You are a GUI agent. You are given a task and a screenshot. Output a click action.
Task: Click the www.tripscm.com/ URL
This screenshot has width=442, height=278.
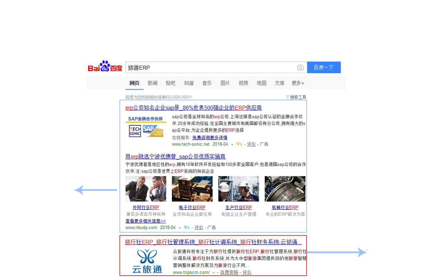point(191,272)
